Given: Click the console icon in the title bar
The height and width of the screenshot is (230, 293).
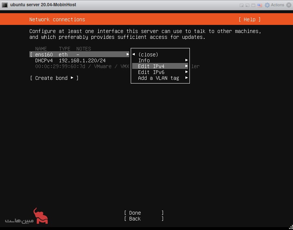Looking at the screenshot, I should [5, 5].
